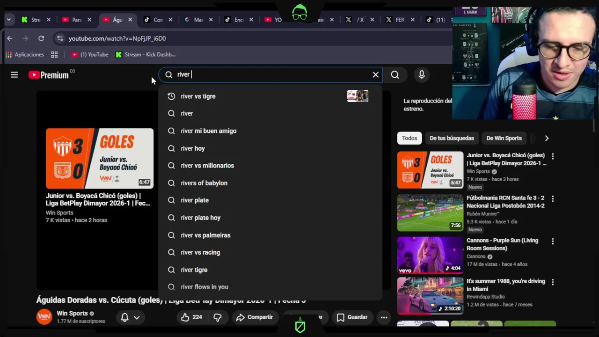The width and height of the screenshot is (599, 337).
Task: Open the tab search dropdown arrow
Action: coord(8,20)
